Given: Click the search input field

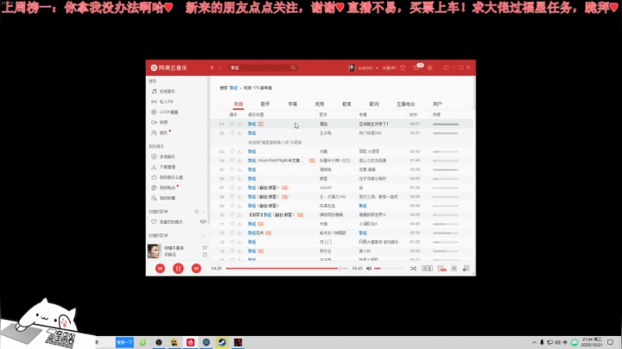Looking at the screenshot, I should coord(260,68).
